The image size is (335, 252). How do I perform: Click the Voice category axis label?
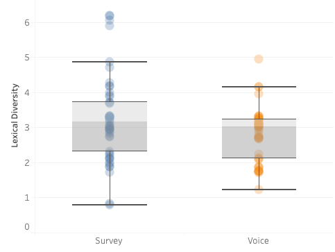tap(258, 241)
